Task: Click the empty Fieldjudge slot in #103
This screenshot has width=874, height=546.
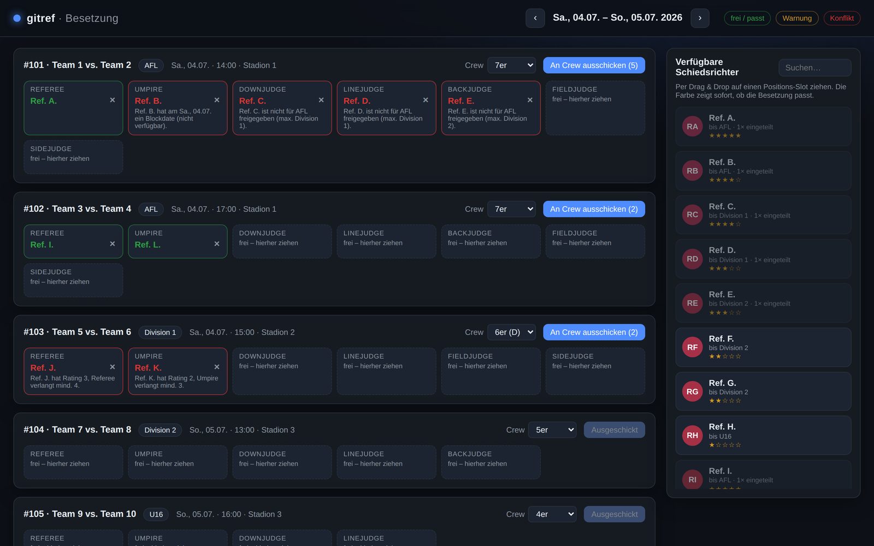Action: click(x=491, y=371)
